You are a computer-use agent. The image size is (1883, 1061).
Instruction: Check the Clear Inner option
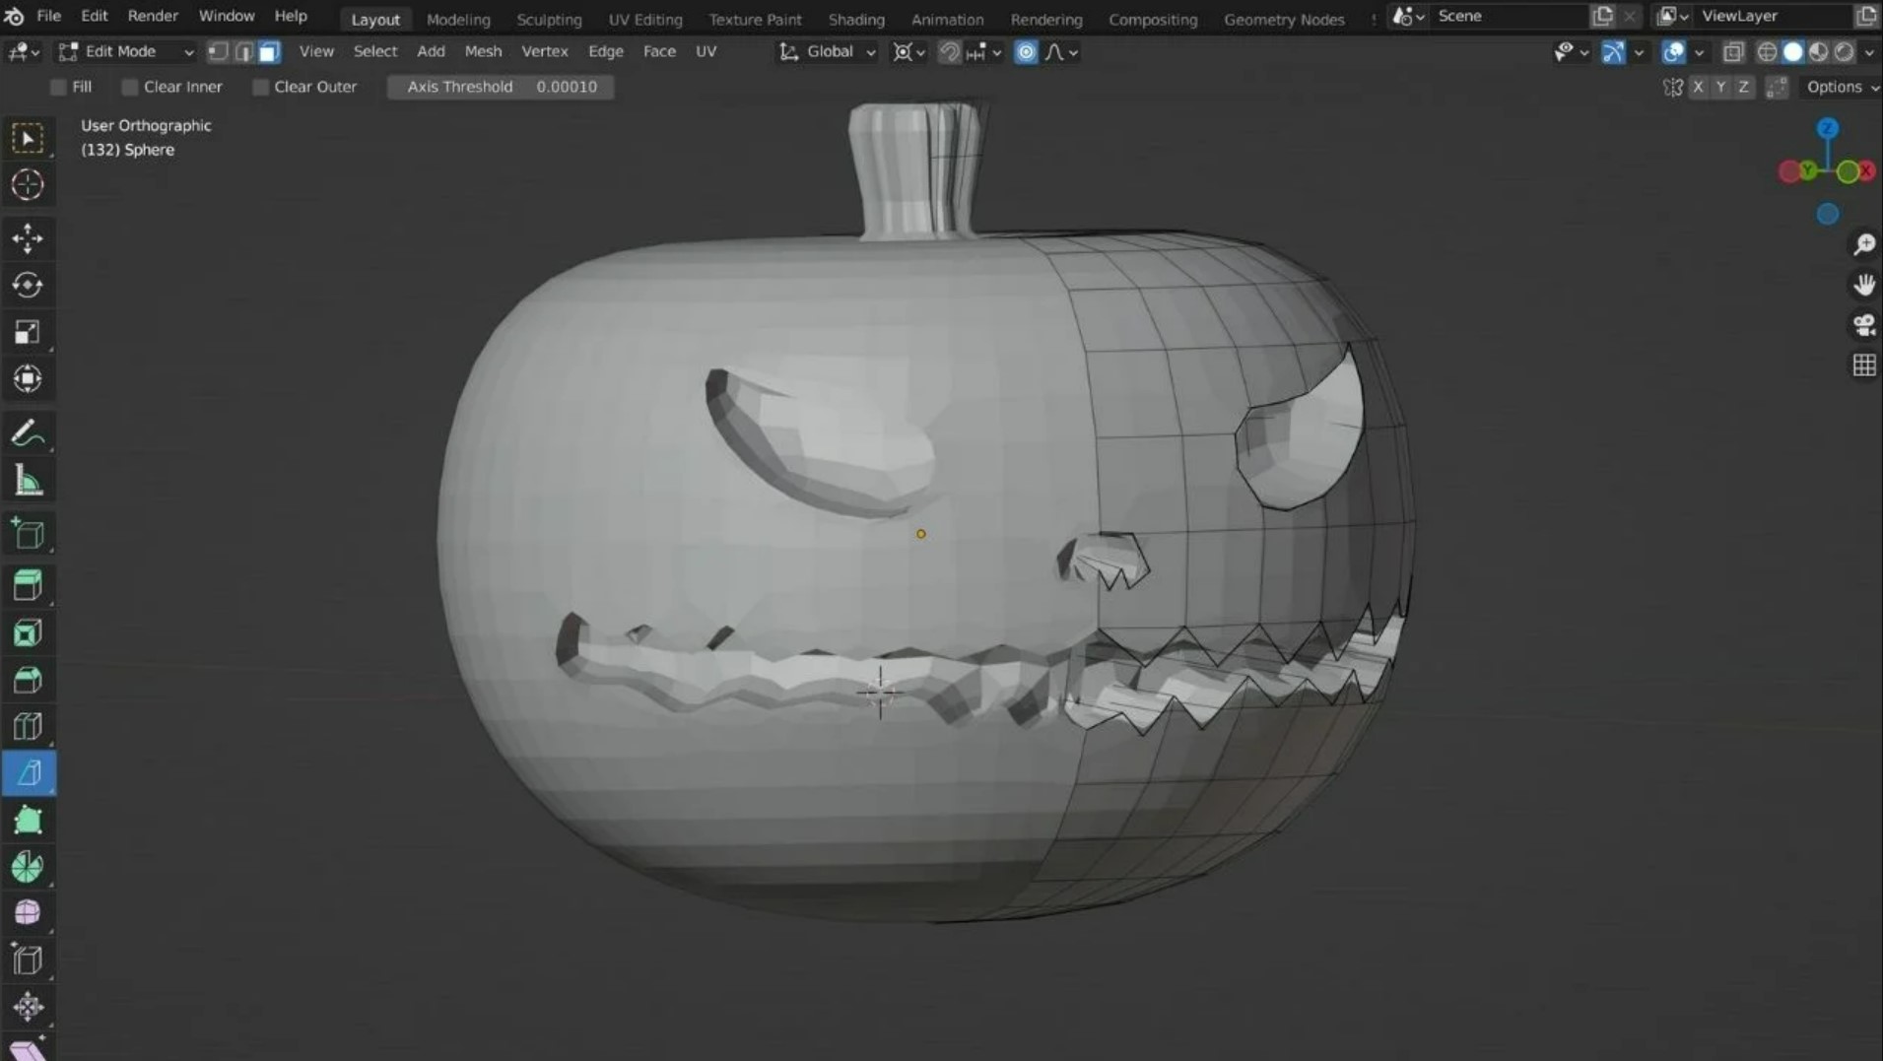tap(130, 88)
